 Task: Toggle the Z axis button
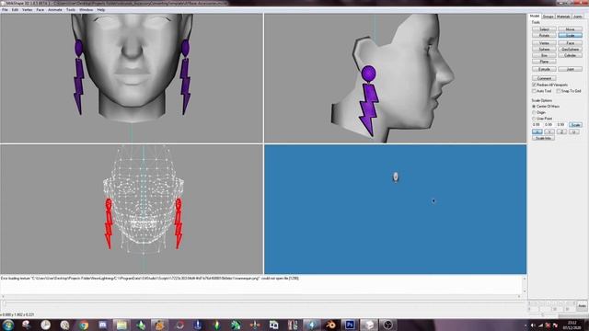(561, 131)
